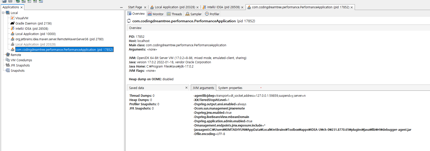Open the Sampler sub-tab
This screenshot has height=151, width=430.
click(x=193, y=14)
